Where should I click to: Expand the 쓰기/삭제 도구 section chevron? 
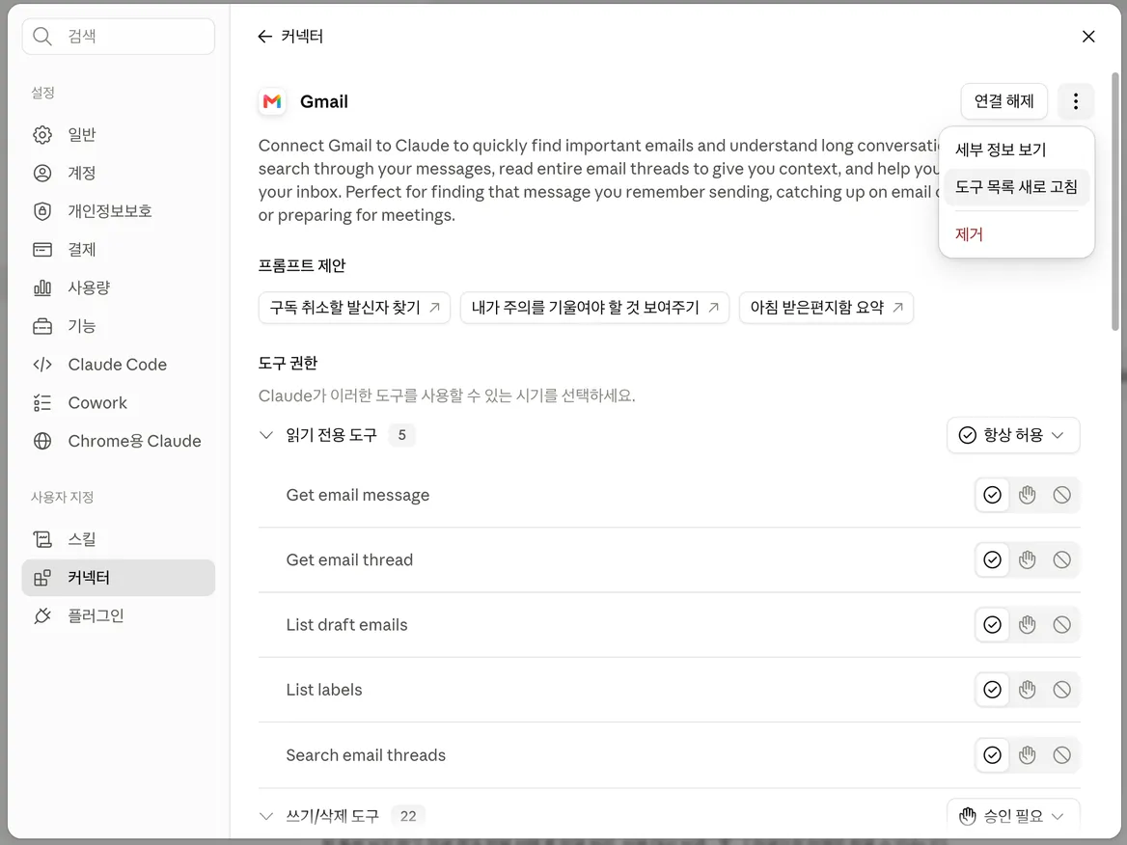(x=266, y=816)
